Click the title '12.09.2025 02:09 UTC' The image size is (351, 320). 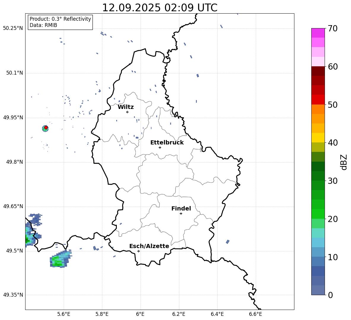159,8
